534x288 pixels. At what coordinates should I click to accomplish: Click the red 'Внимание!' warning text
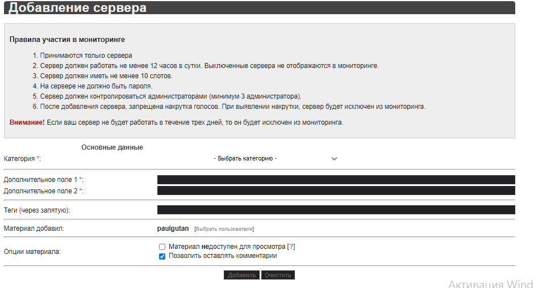(27, 122)
